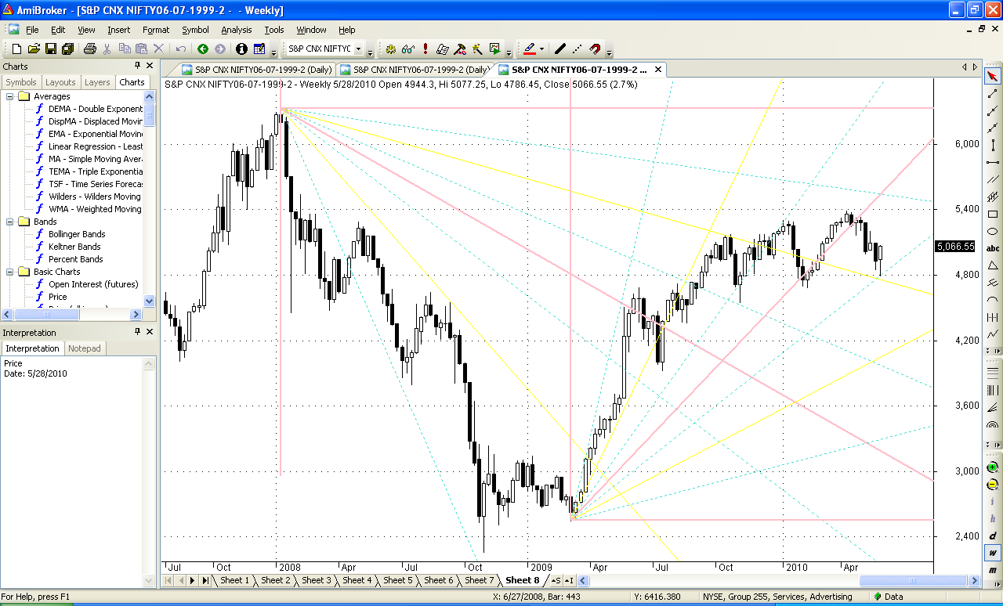Click the thick black line style icon

tap(559, 49)
